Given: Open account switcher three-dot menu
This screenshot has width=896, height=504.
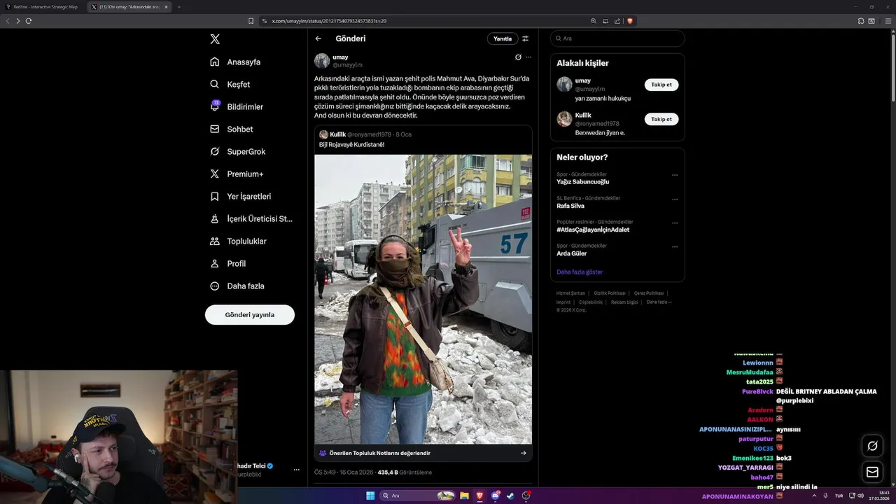Looking at the screenshot, I should tap(297, 470).
